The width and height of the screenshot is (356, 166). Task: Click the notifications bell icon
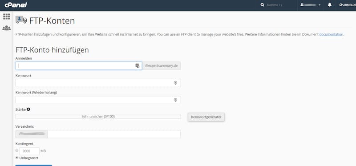(x=330, y=5)
